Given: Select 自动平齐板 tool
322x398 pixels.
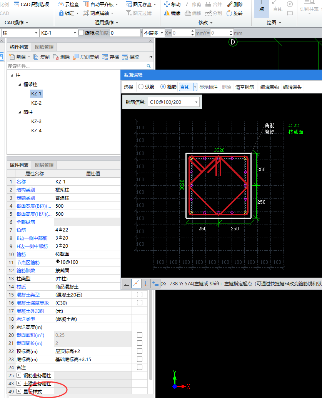Looking at the screenshot, I should point(101,4).
